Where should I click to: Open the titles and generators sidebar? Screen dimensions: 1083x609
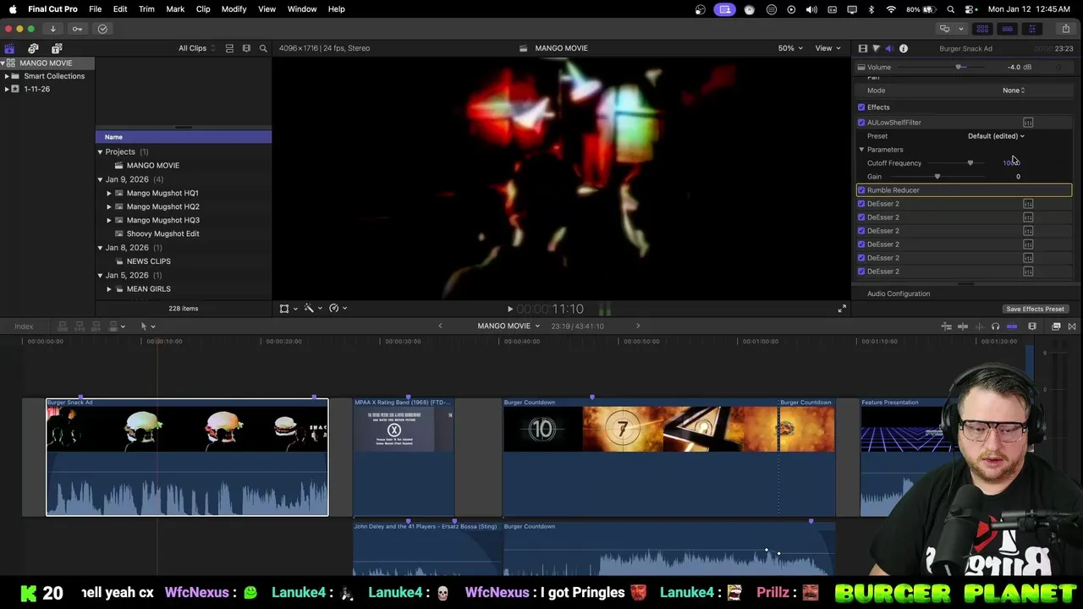pos(57,48)
